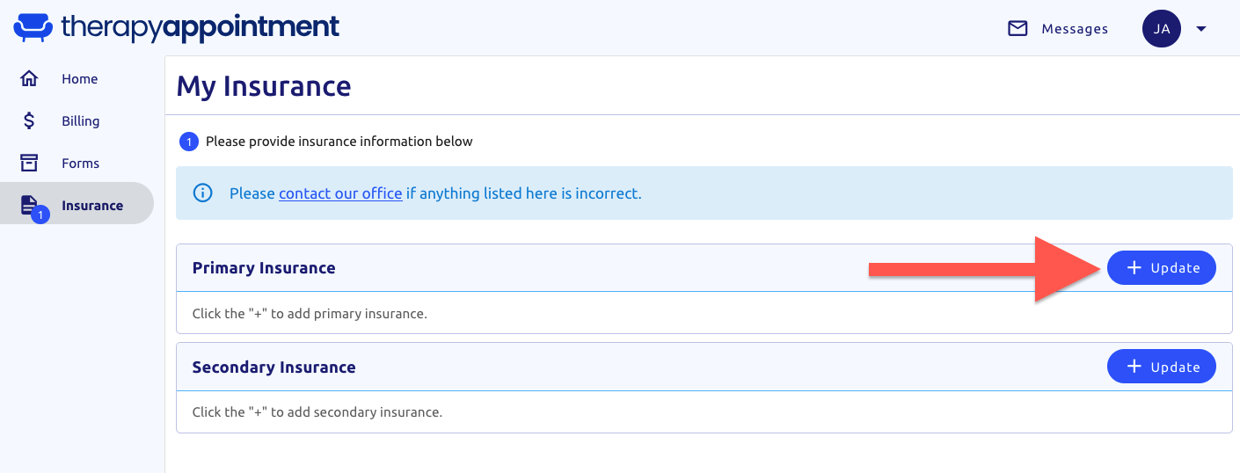The height and width of the screenshot is (473, 1240).
Task: Click the Primary Insurance section header
Action: tap(264, 268)
